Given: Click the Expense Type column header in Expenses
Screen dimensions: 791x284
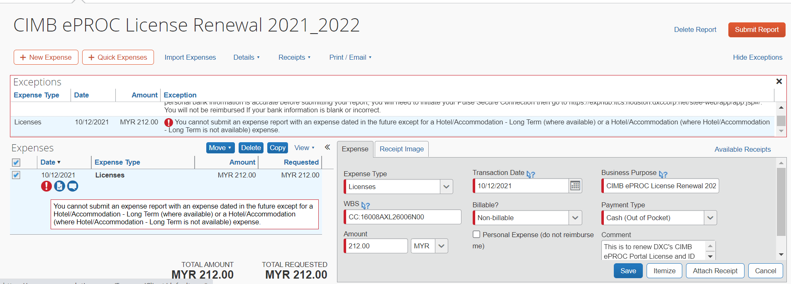Looking at the screenshot, I should click(x=117, y=162).
